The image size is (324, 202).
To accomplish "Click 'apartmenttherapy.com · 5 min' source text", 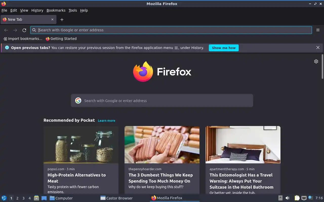I will pos(232,169).
